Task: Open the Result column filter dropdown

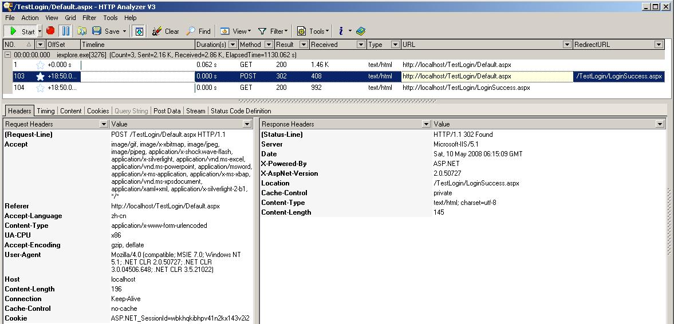Action: 304,44
